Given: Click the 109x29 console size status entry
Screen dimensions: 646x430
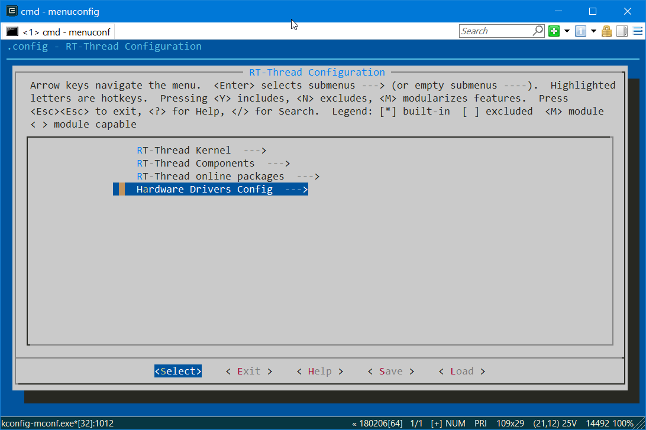Looking at the screenshot, I should point(510,424).
